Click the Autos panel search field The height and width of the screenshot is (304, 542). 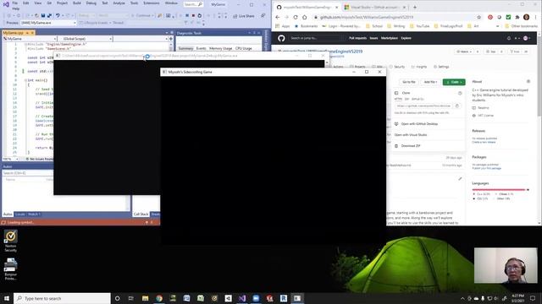(28, 172)
